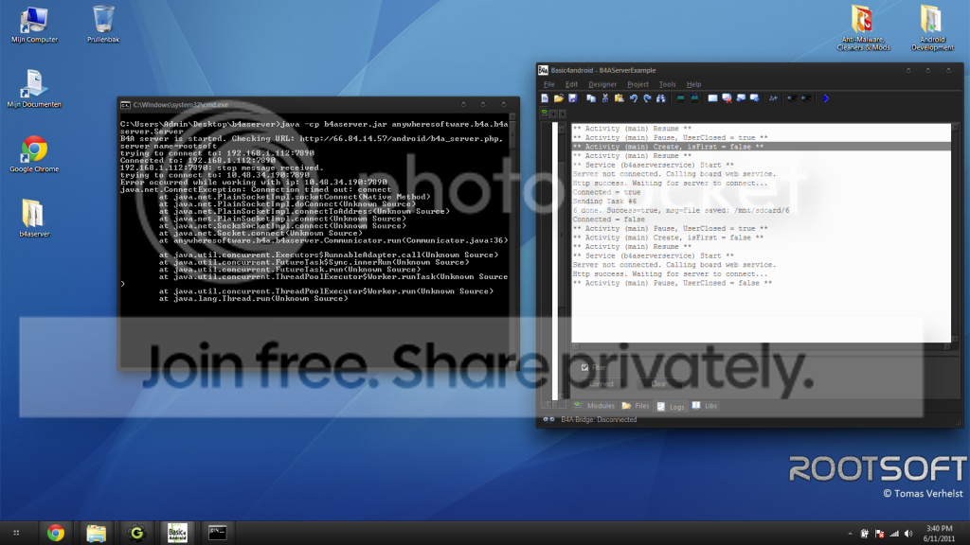Image resolution: width=970 pixels, height=545 pixels.
Task: Switch to the Files tab
Action: (x=636, y=406)
